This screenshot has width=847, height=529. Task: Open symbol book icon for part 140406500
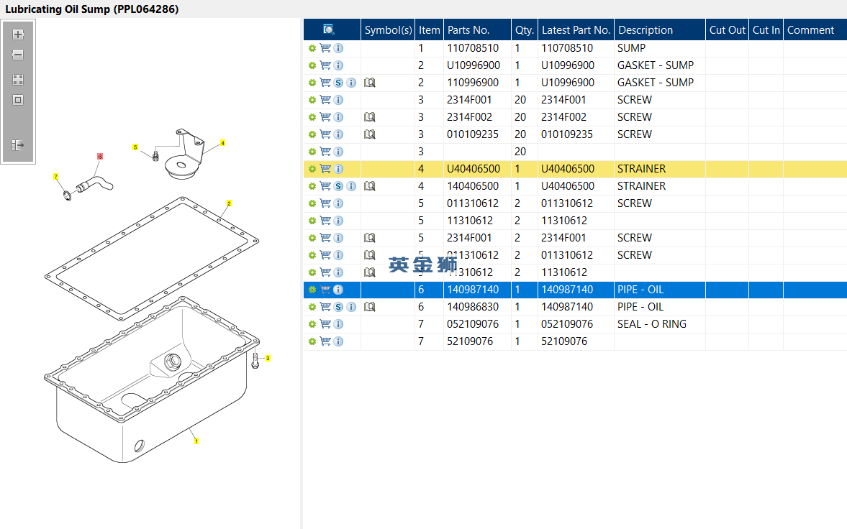pos(369,186)
